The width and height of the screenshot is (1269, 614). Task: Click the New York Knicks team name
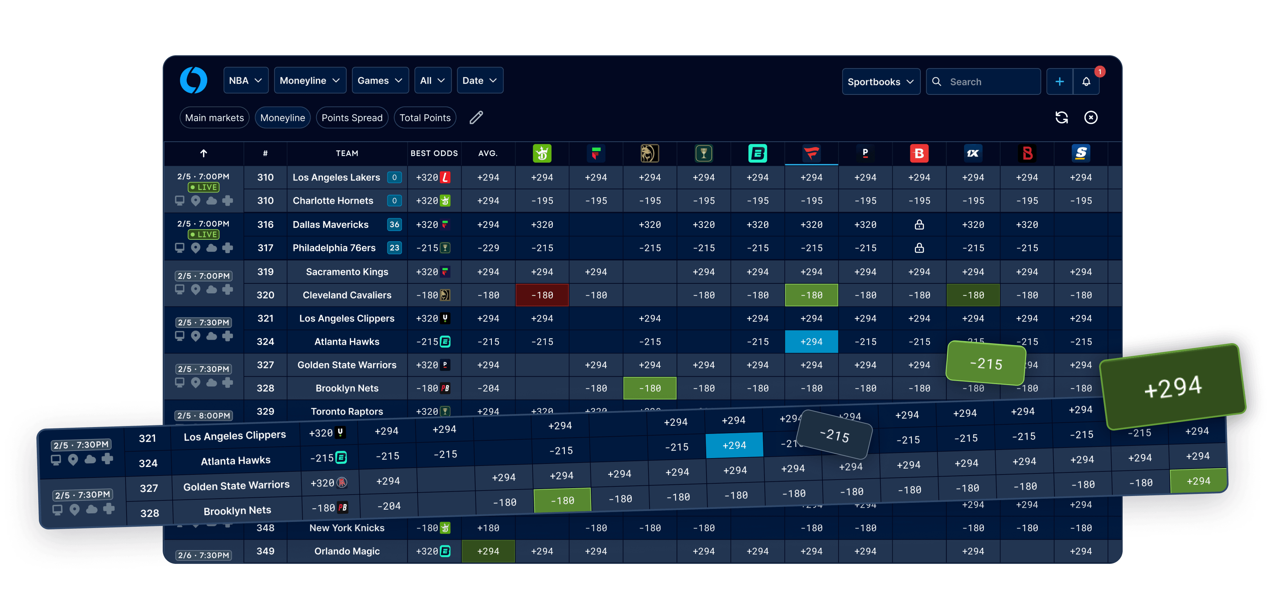347,528
